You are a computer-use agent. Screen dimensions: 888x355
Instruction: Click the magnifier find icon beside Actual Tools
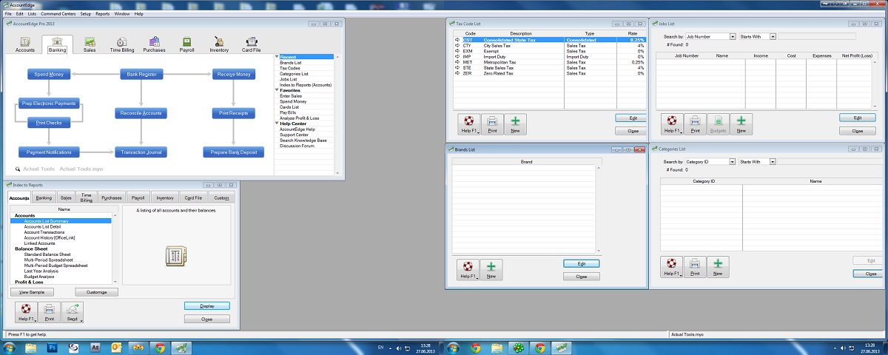[x=16, y=169]
